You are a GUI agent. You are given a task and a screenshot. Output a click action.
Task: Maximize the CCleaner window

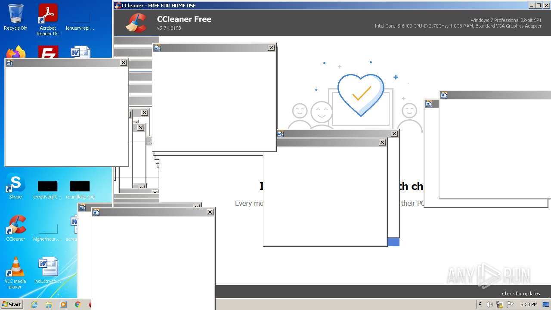(x=539, y=6)
